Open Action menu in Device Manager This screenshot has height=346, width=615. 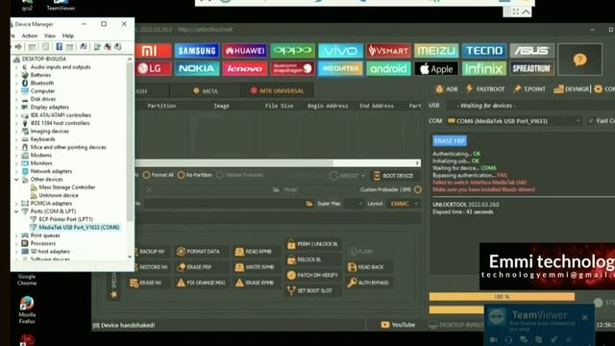point(30,36)
